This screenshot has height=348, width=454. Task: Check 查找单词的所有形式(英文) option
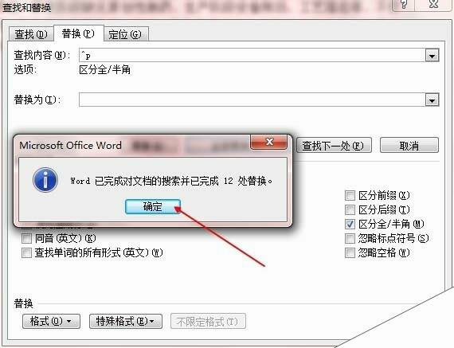click(x=26, y=252)
